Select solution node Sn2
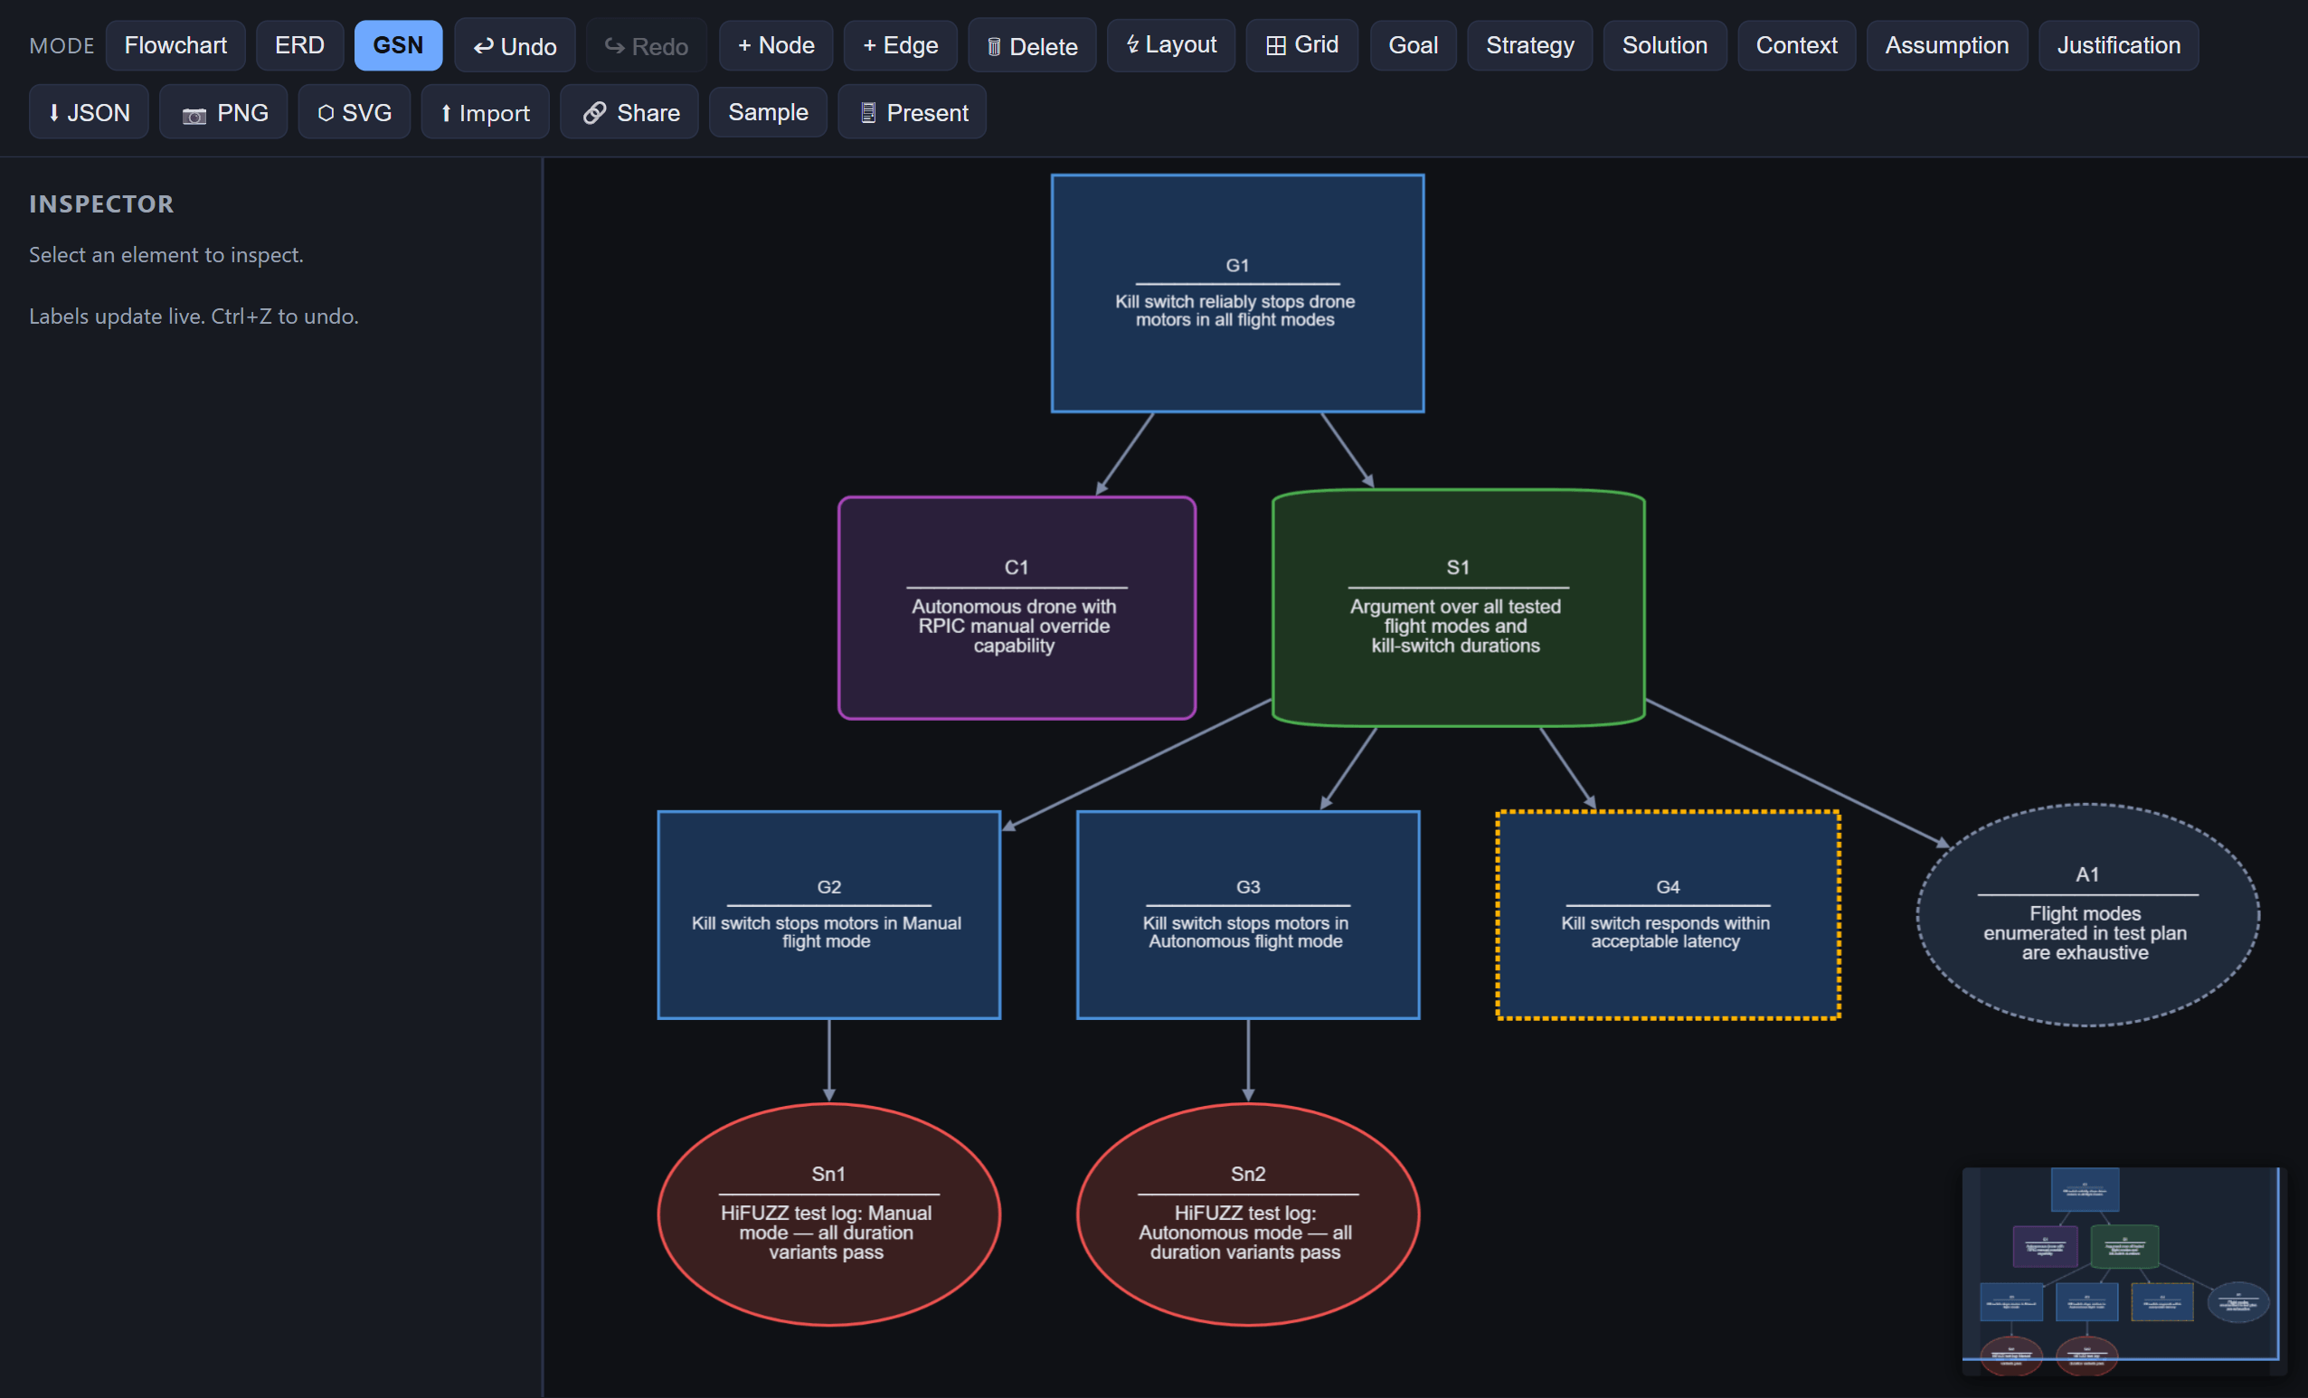Viewport: 2308px width, 1398px height. 1249,1214
